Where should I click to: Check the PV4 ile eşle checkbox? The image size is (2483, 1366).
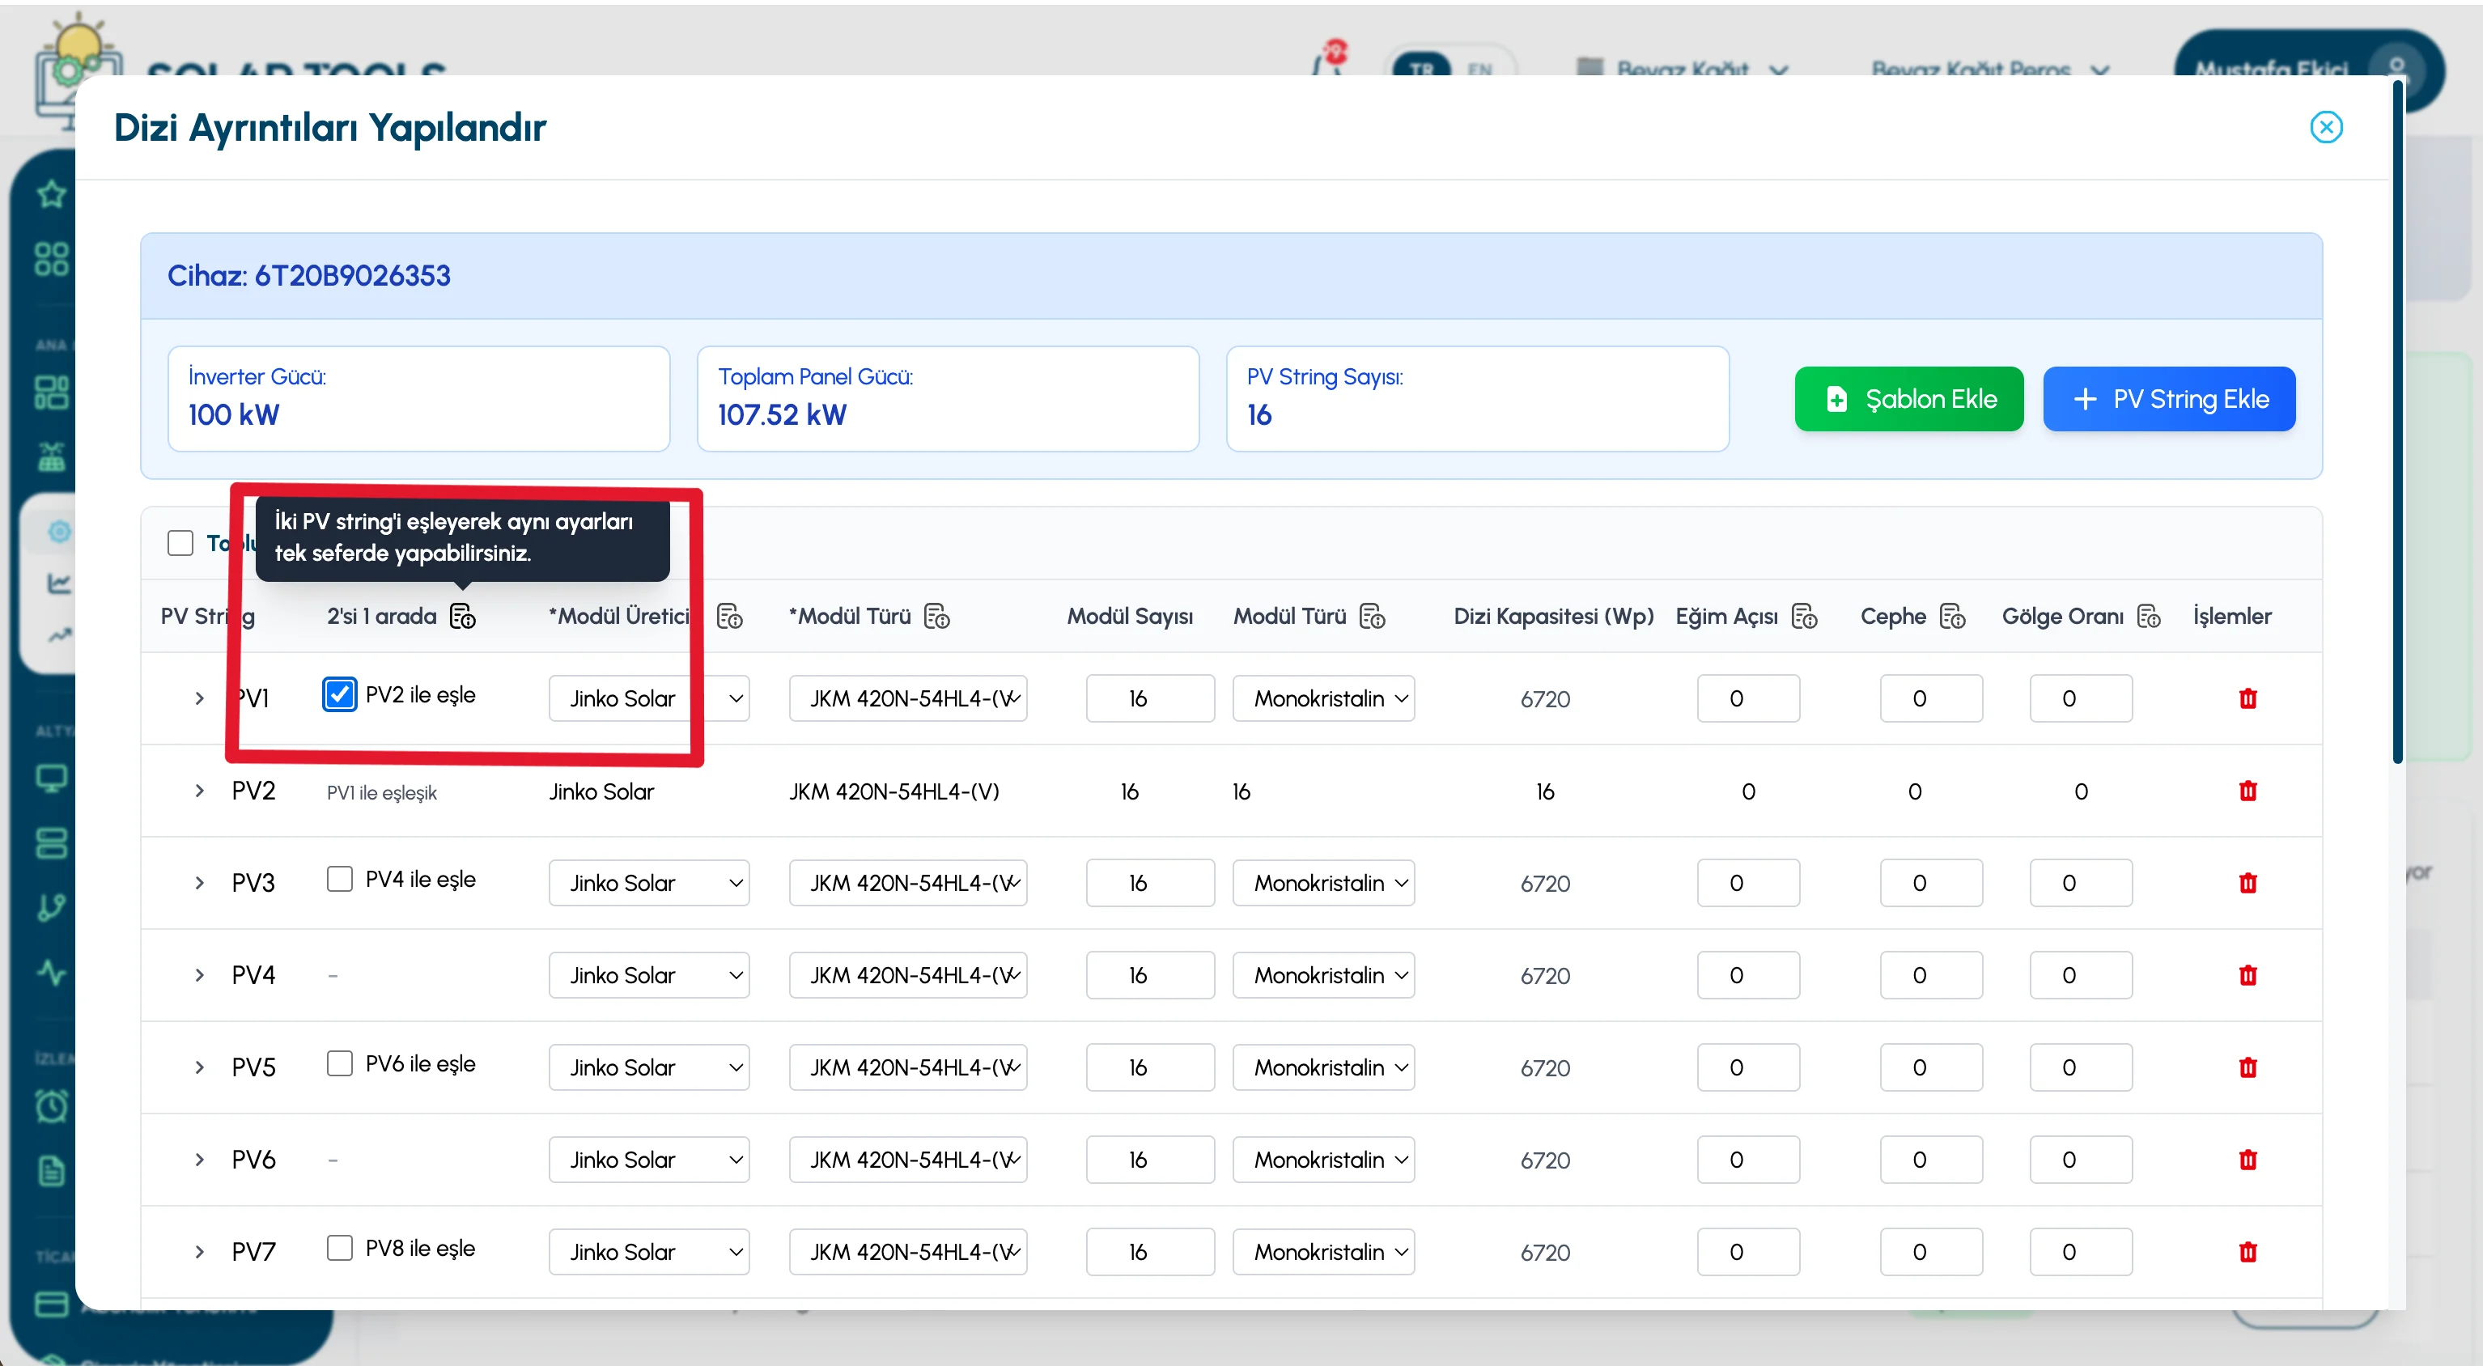339,879
